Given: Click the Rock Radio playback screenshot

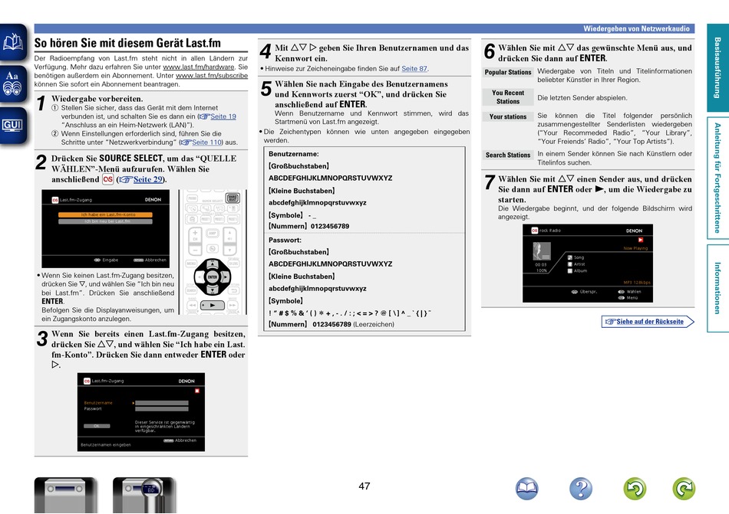Looking at the screenshot, I should [588, 264].
